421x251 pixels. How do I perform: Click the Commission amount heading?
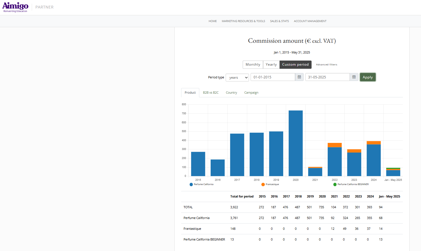pyautogui.click(x=292, y=41)
